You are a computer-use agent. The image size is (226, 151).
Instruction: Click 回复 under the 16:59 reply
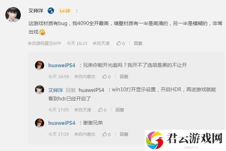pos(124,76)
